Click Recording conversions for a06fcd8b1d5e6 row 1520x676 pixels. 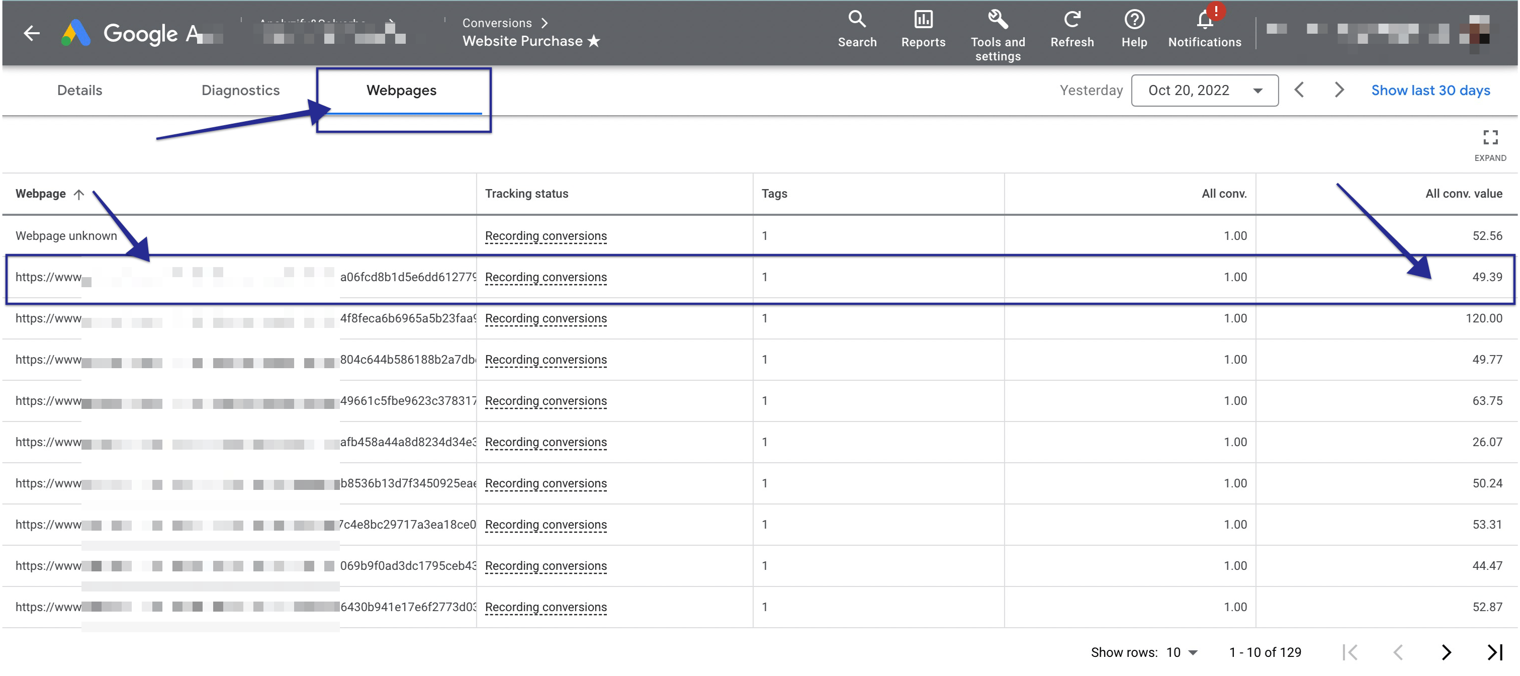click(x=545, y=277)
